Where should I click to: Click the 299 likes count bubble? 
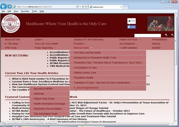coord(131,21)
